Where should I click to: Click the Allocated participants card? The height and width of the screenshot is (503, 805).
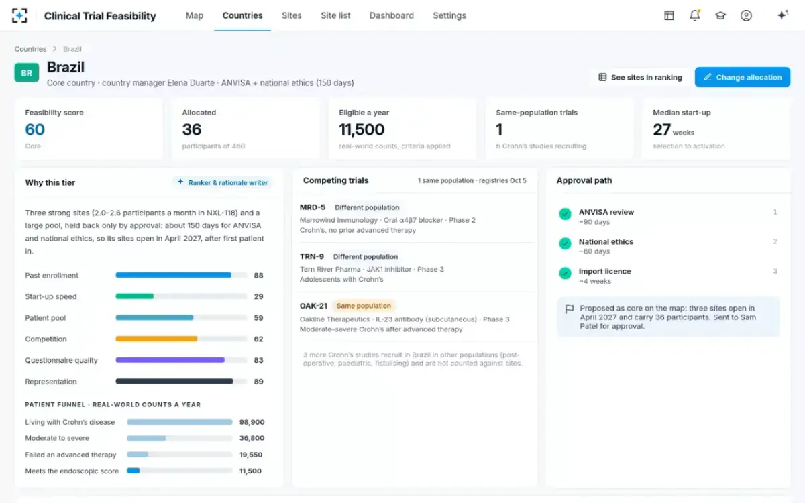[246, 129]
